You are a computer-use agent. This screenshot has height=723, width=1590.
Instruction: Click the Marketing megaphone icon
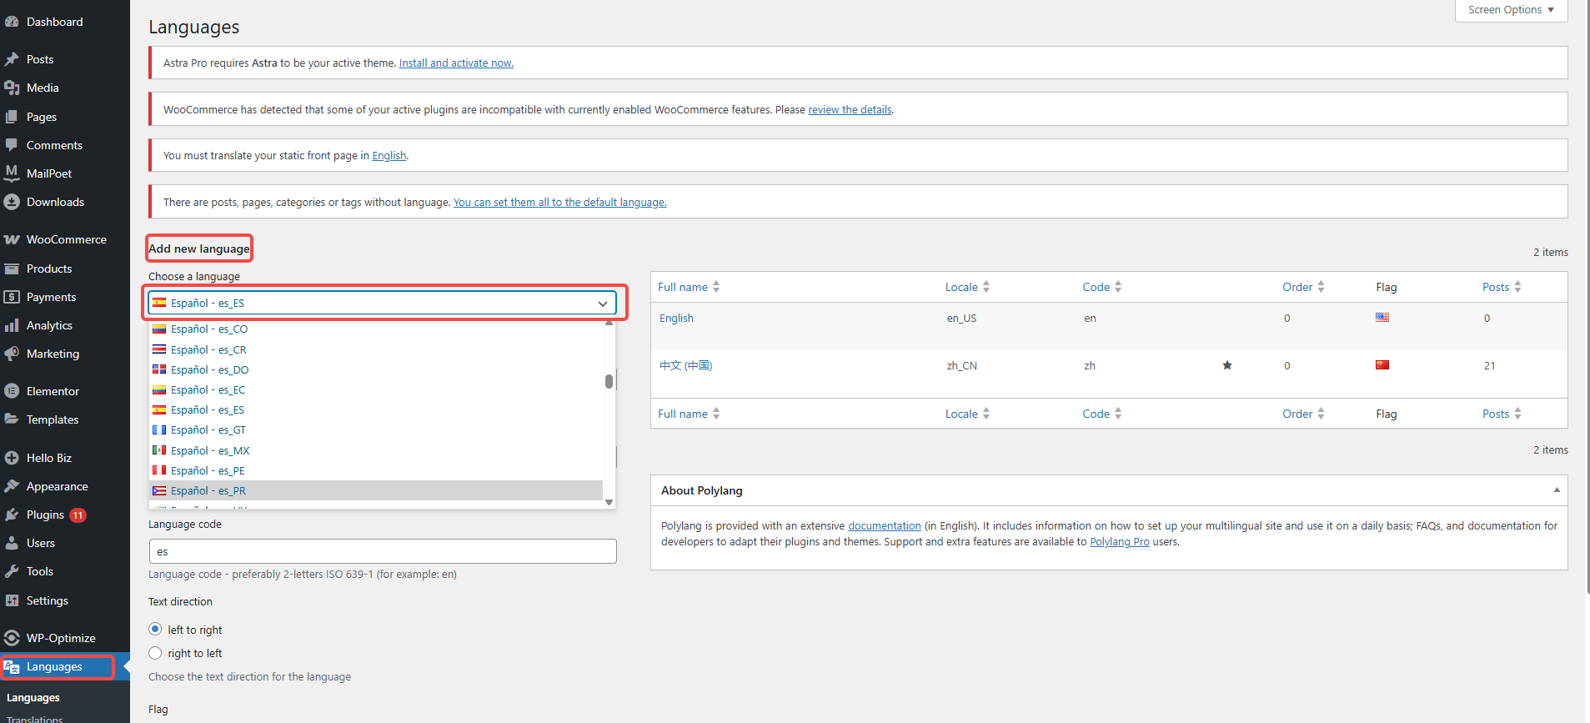[12, 354]
